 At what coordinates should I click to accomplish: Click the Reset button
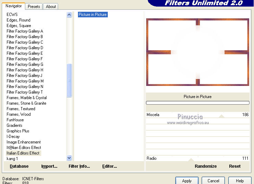pos(235,166)
